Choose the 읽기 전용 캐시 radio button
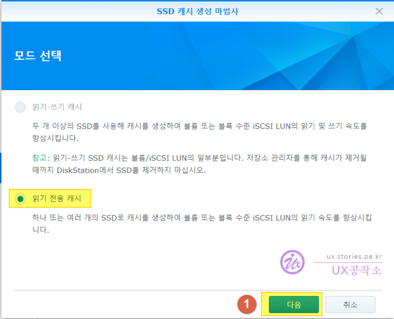The width and height of the screenshot is (394, 319). tap(20, 199)
